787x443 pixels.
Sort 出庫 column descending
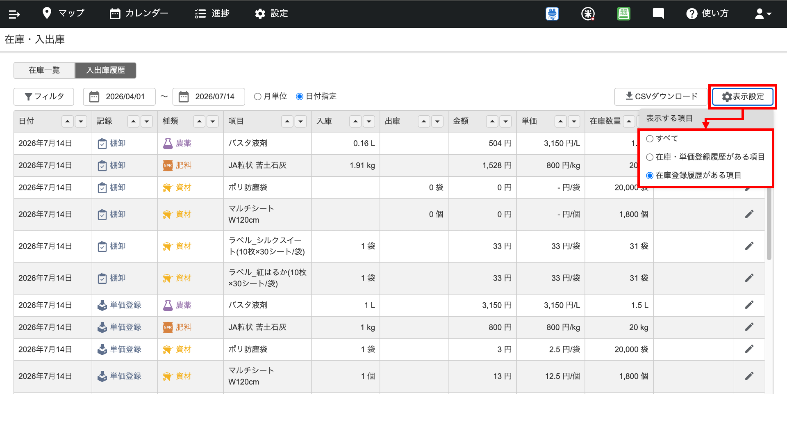click(x=437, y=121)
